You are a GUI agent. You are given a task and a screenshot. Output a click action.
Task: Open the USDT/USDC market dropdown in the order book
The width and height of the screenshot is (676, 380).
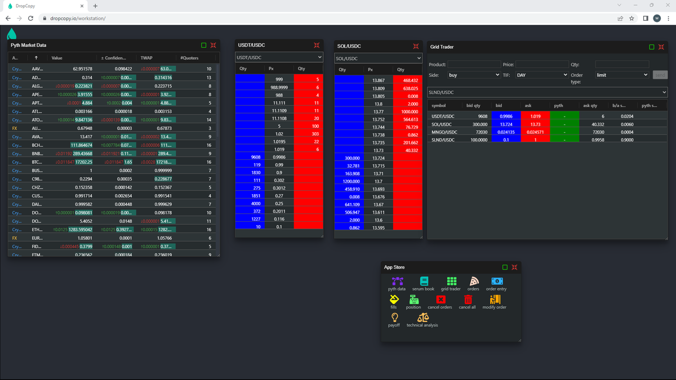(279, 57)
